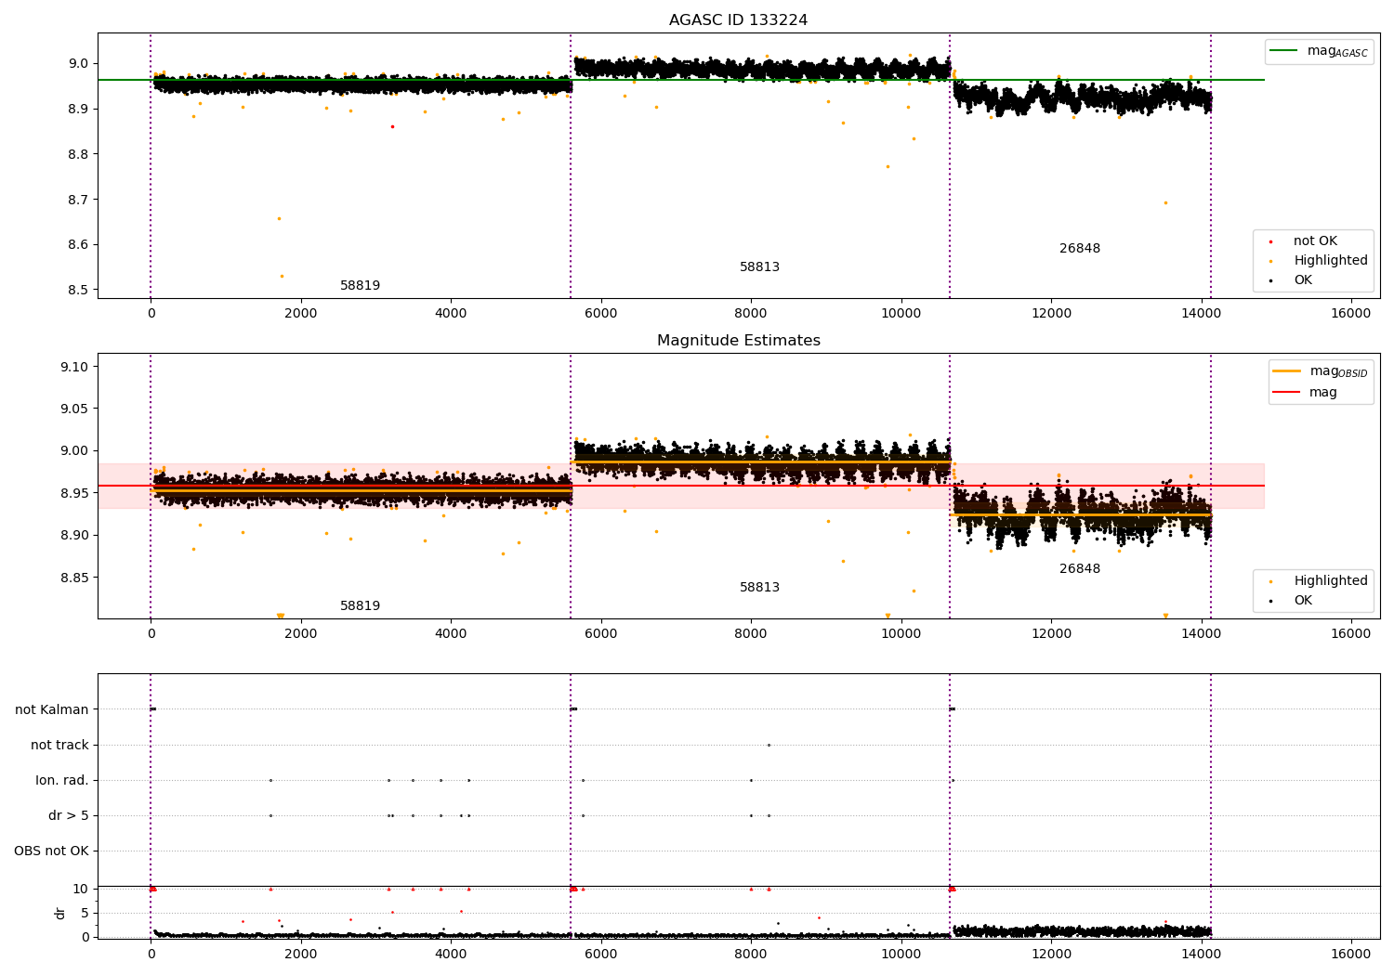Click the 8.5 tick on top plot y-axis
Screen dimensions: 1394x975
77,291
